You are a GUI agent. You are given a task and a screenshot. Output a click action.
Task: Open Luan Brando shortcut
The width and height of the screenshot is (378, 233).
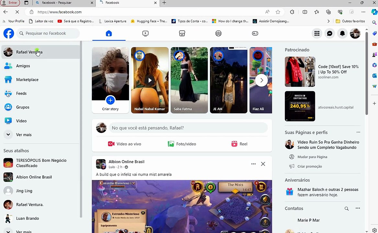click(40, 218)
